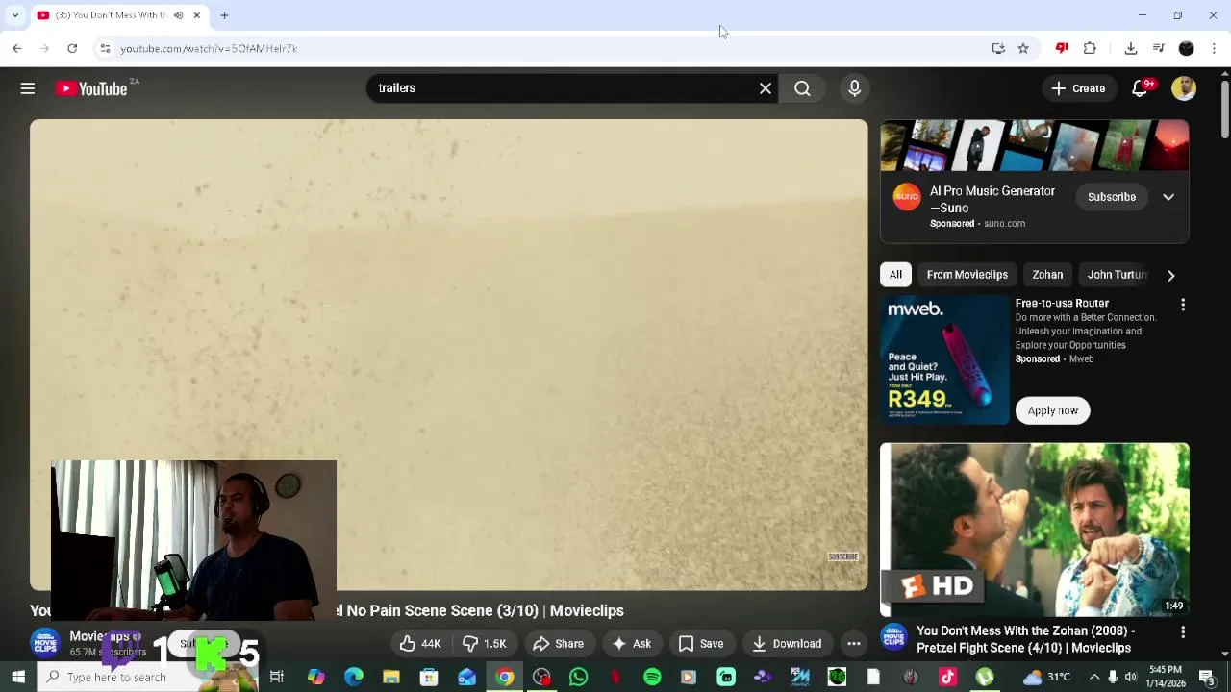Click Apply now on Mweb ad
This screenshot has height=692, width=1231.
pos(1053,410)
